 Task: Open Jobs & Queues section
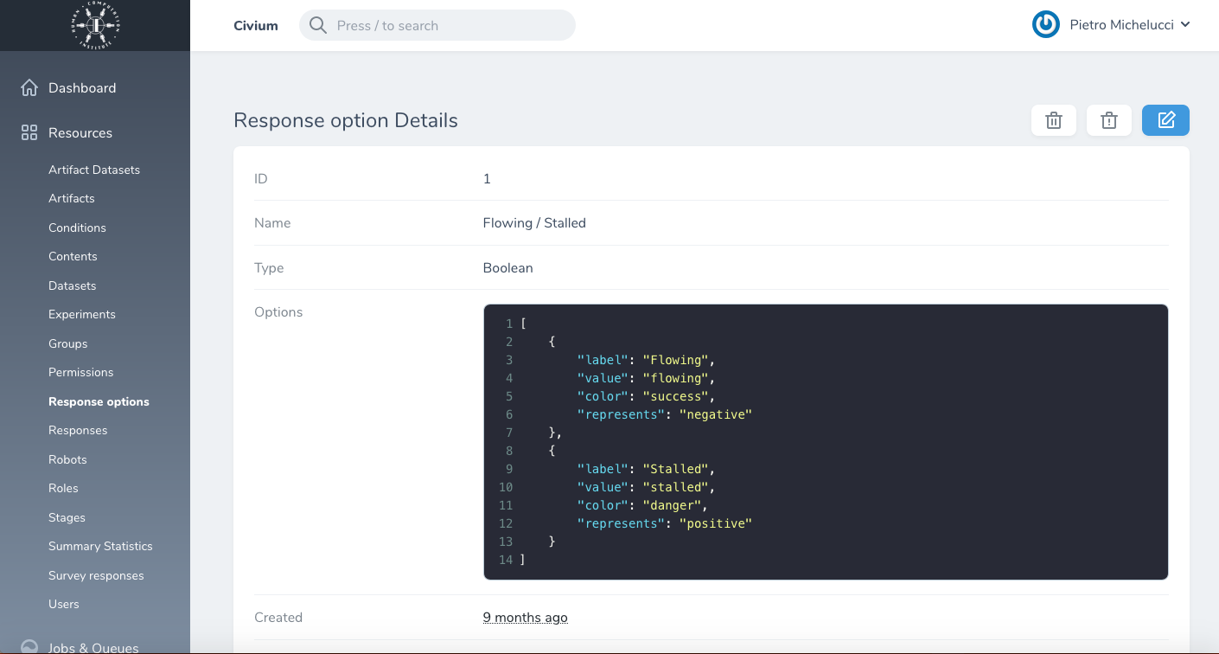click(93, 647)
